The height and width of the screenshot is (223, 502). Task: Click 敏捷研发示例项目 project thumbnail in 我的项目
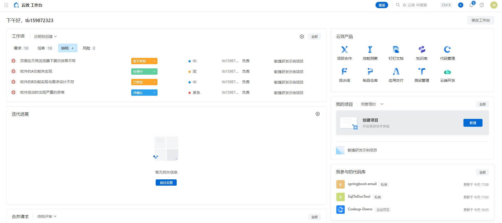pos(340,150)
